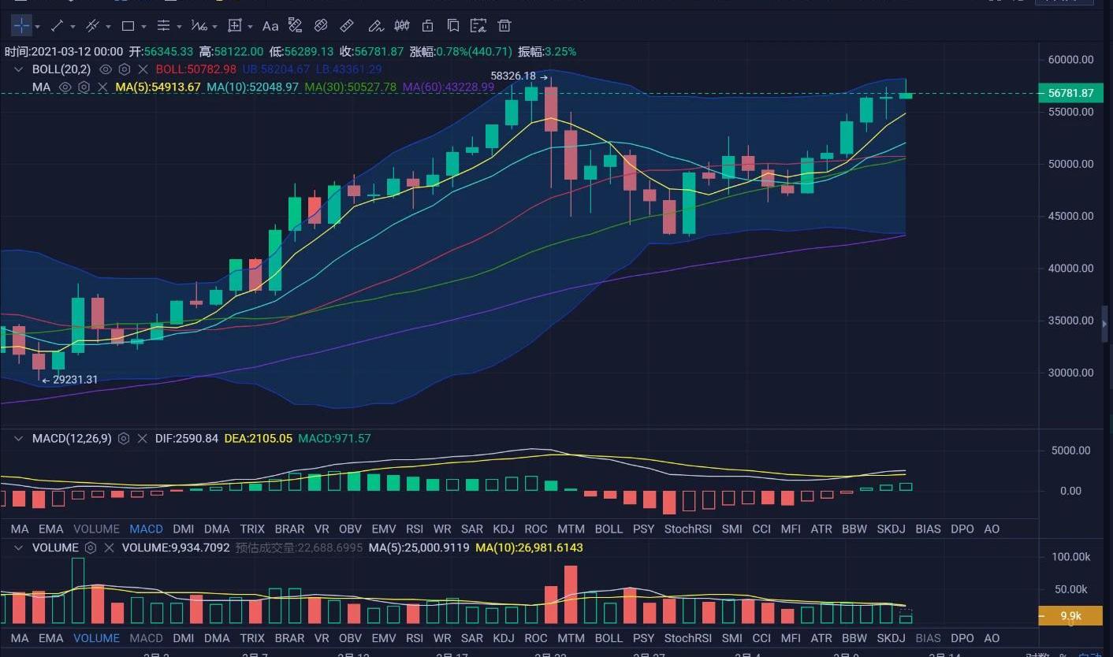Screen dimensions: 1113x657
Task: Select the crosshair cursor tool
Action: 21,26
